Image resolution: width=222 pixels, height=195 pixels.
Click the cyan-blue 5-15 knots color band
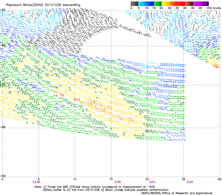[146, 4]
